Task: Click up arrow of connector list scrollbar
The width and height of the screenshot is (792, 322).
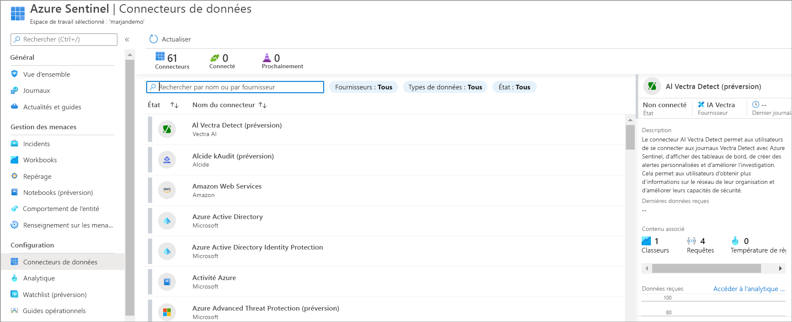Action: [630, 120]
